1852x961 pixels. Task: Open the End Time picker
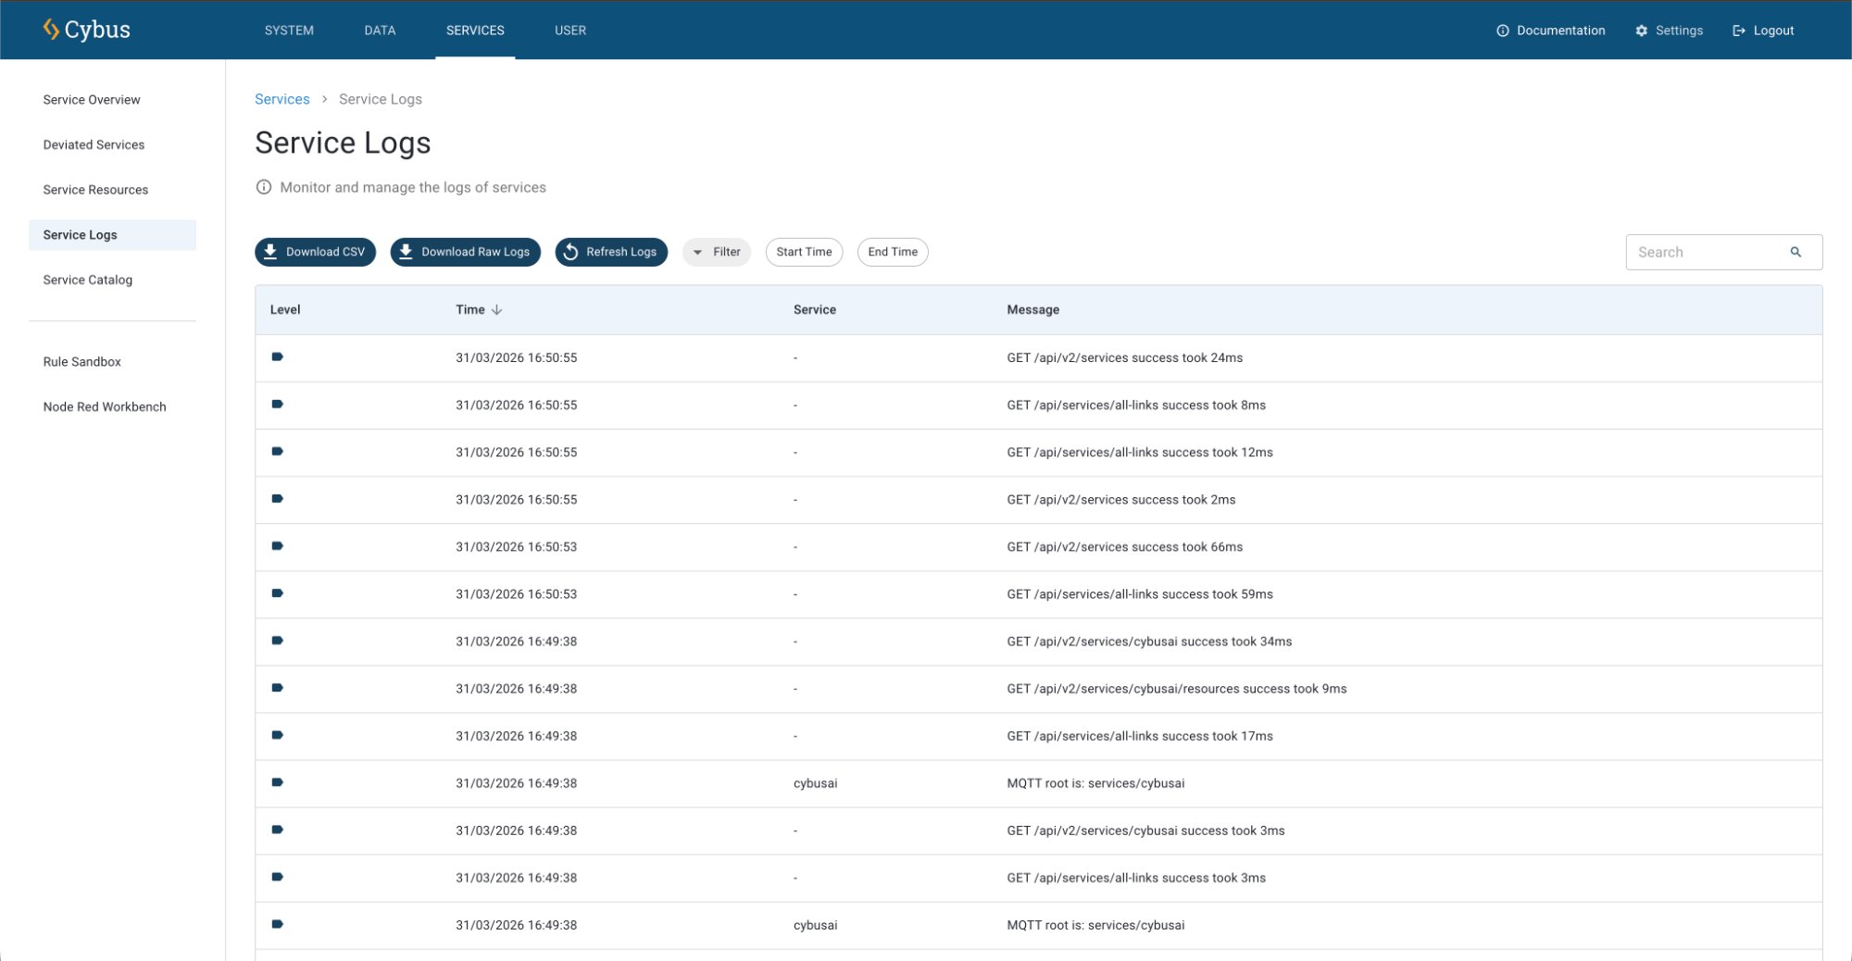pyautogui.click(x=893, y=252)
